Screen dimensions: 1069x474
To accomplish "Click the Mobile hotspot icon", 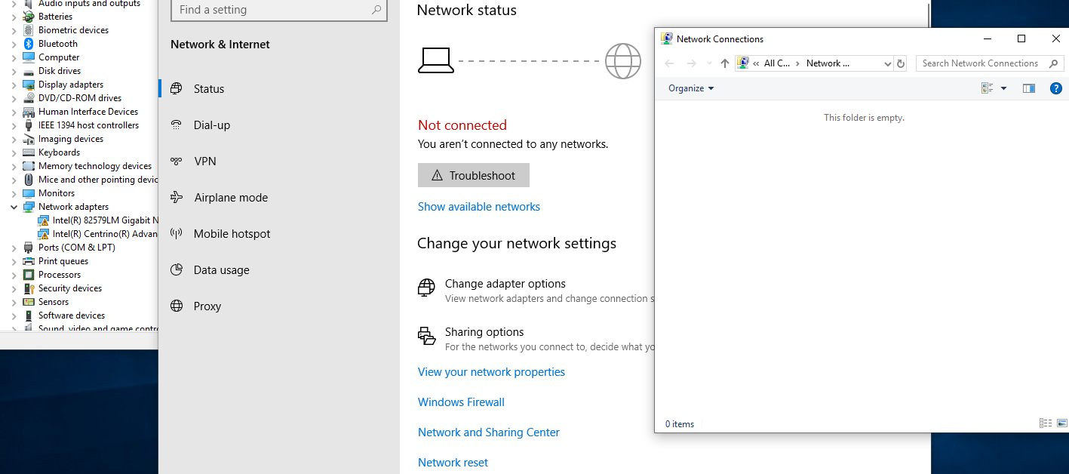I will coord(177,233).
